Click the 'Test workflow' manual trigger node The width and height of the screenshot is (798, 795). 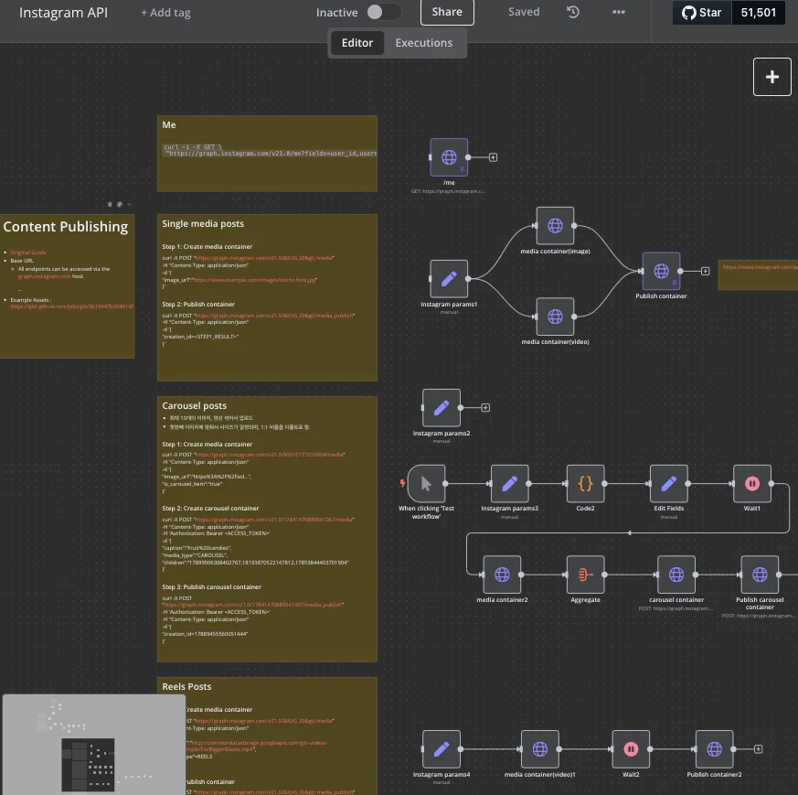pos(427,483)
